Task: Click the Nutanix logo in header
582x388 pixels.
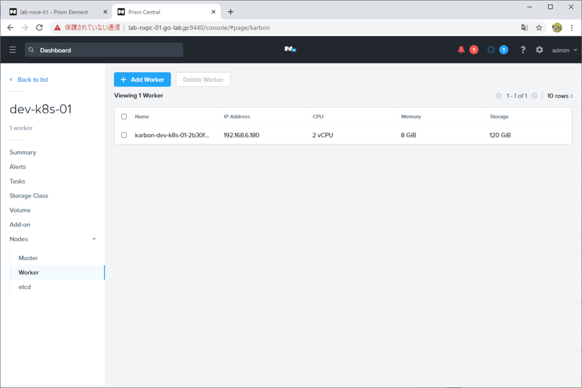Action: (290, 49)
